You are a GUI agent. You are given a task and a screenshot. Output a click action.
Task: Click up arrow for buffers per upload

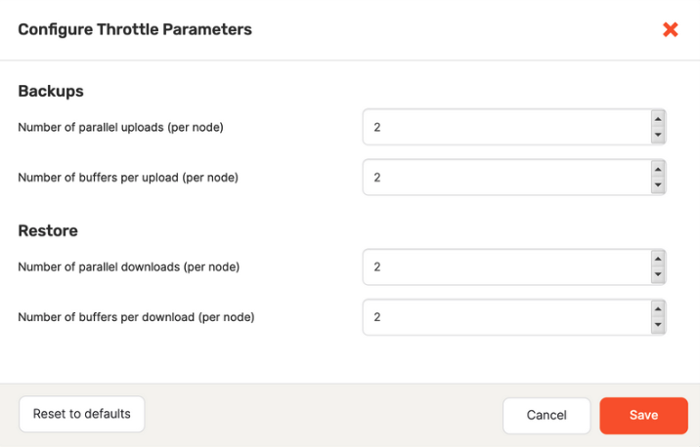coord(658,170)
